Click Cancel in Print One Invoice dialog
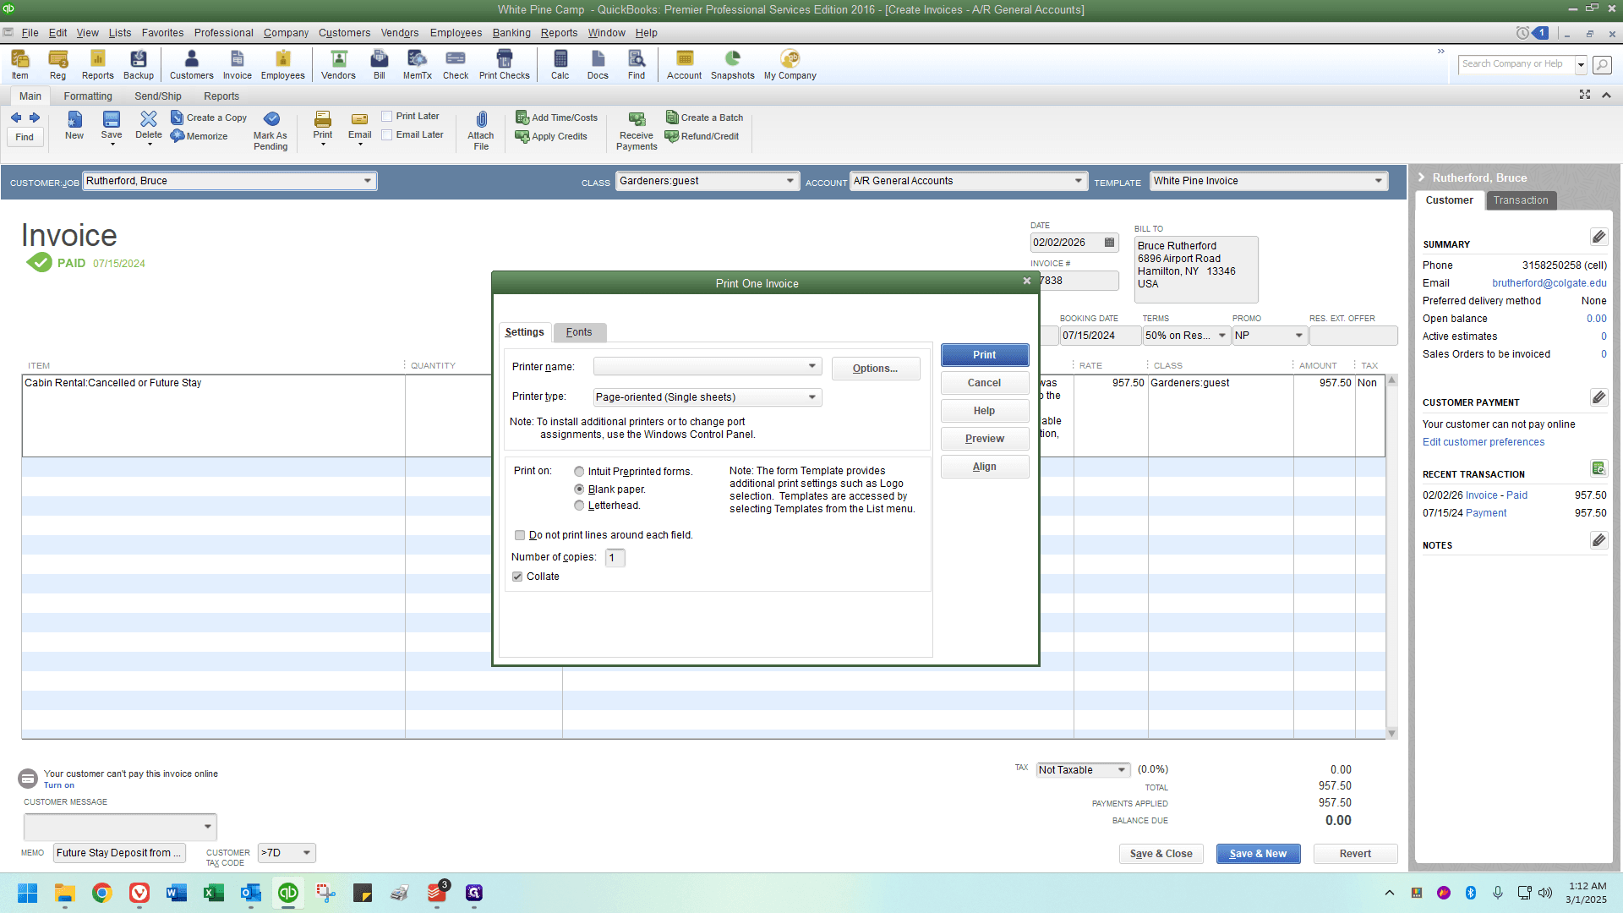Screen dimensions: 1623x913 coord(985,383)
